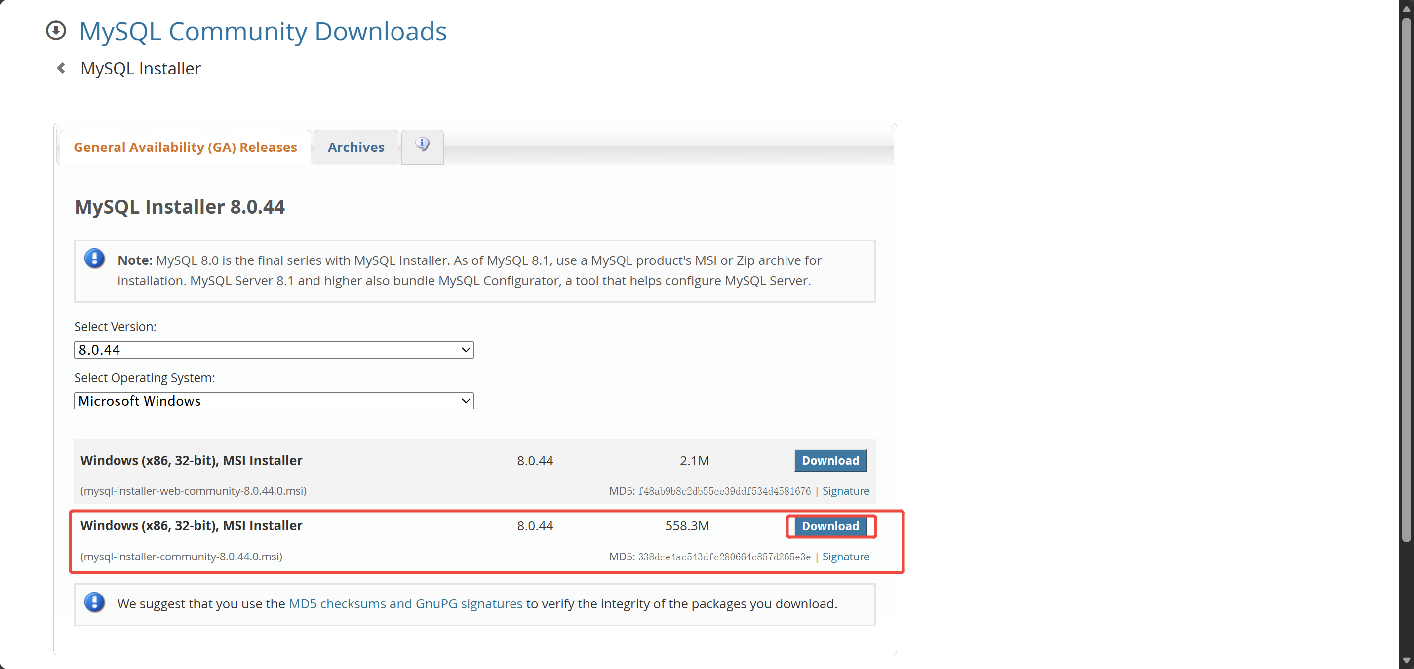Switch to the Archives tab

[x=355, y=147]
